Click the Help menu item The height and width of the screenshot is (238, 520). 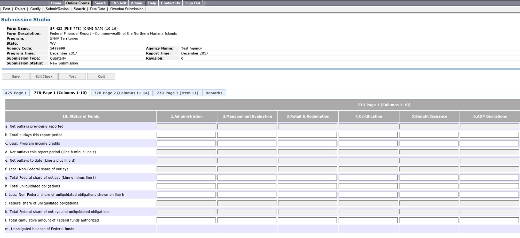click(152, 3)
